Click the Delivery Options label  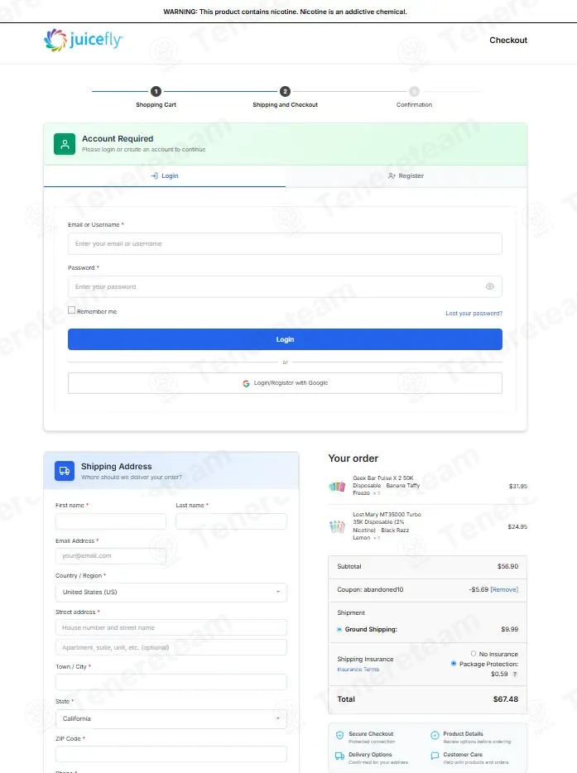pyautogui.click(x=370, y=755)
